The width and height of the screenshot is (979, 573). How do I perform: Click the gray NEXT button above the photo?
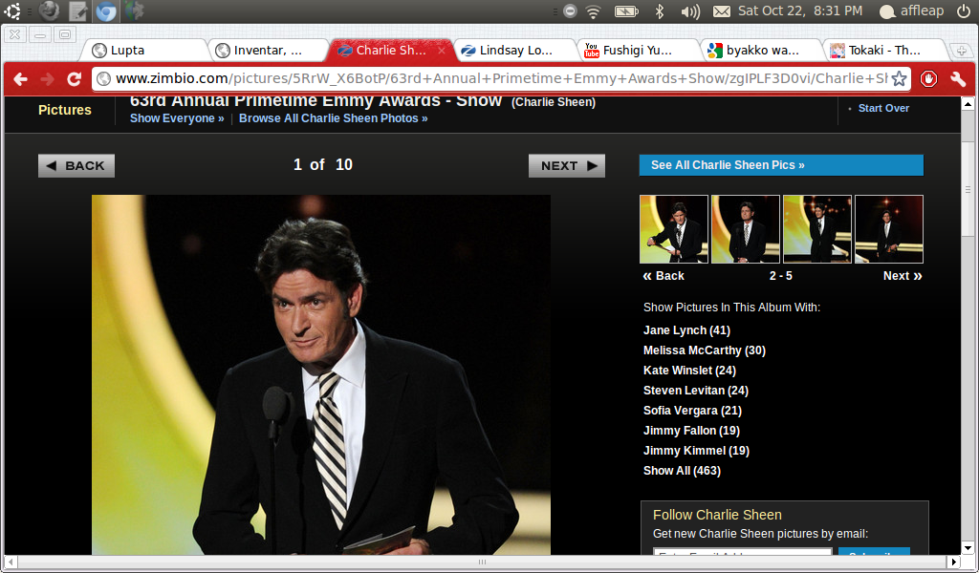[x=567, y=165]
